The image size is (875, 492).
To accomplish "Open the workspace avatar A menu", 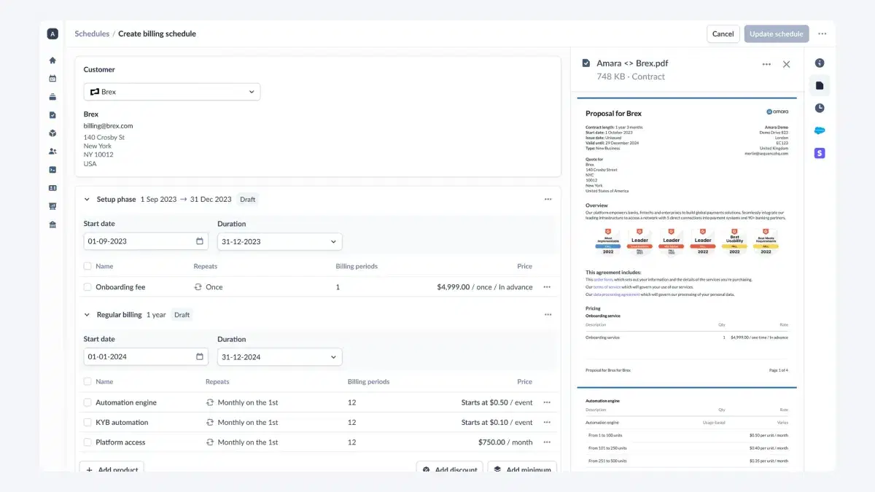I will click(x=52, y=34).
